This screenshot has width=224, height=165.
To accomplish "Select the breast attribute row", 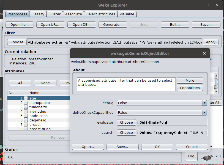I will [x=39, y=125].
